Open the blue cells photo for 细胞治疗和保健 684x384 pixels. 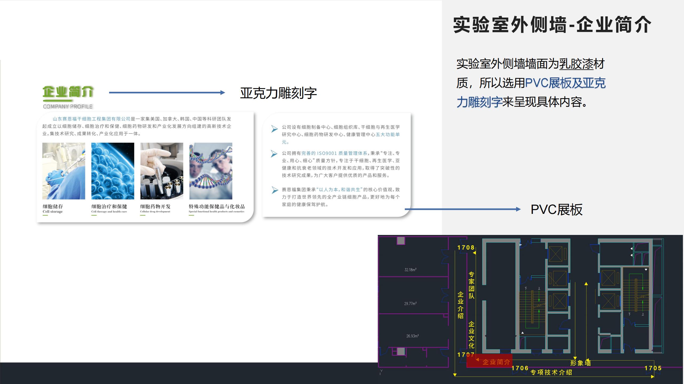113,171
